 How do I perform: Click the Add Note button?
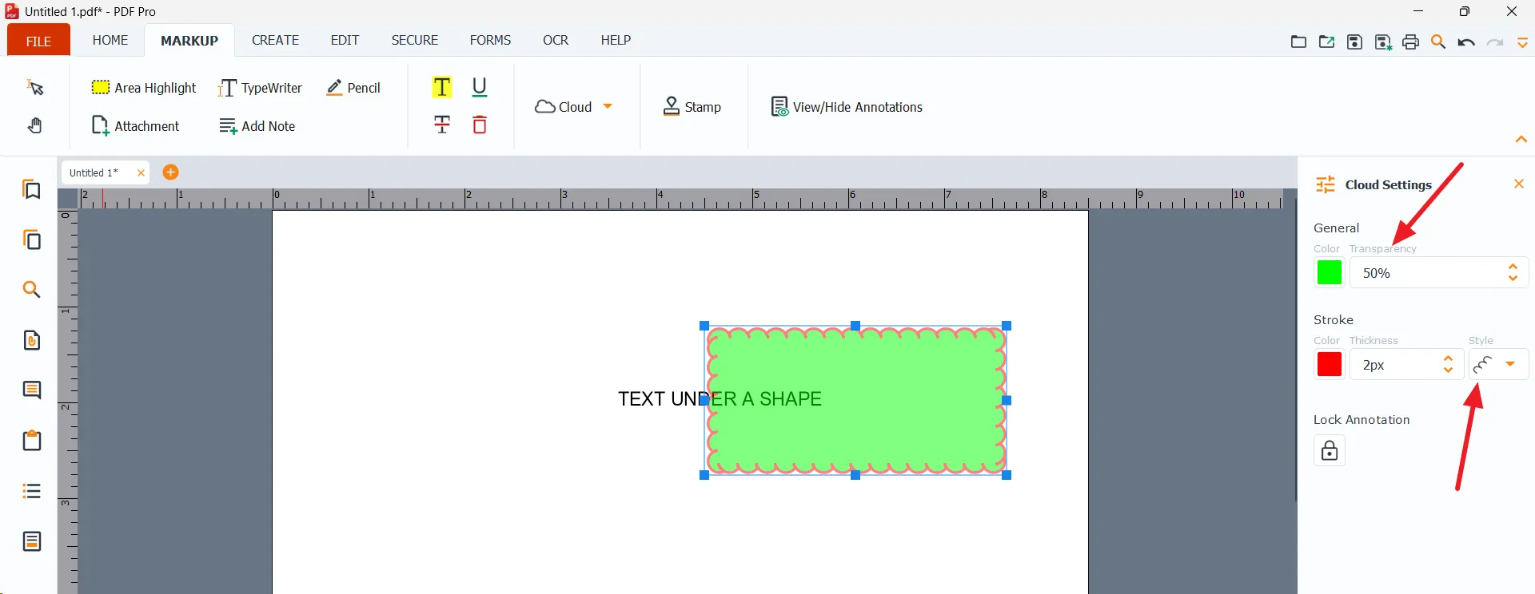pyautogui.click(x=257, y=126)
